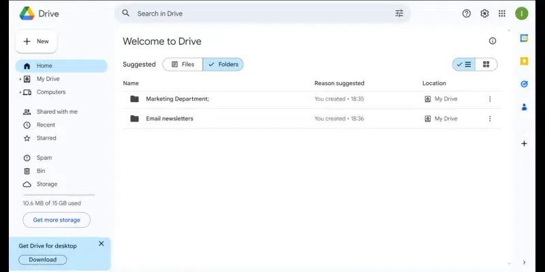Select the Email newsletters folder name
The width and height of the screenshot is (545, 272).
[x=170, y=118]
